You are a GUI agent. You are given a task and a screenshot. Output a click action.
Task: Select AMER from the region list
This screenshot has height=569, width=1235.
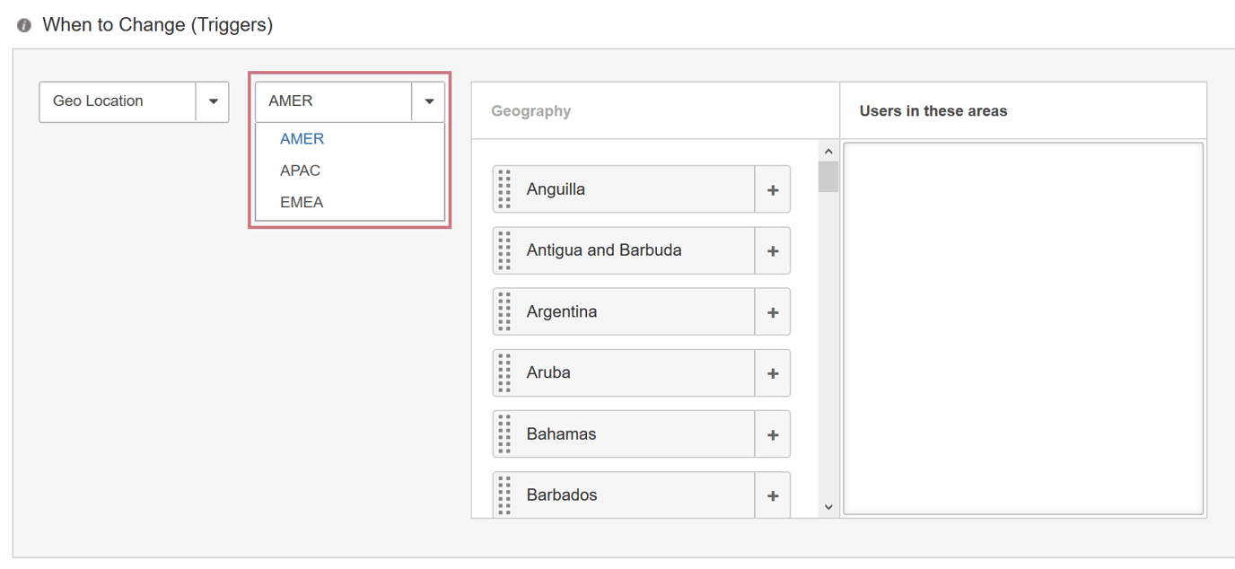pos(302,139)
